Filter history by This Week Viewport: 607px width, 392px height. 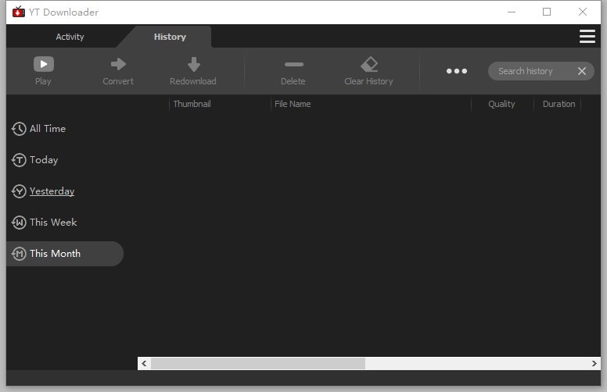click(x=52, y=223)
